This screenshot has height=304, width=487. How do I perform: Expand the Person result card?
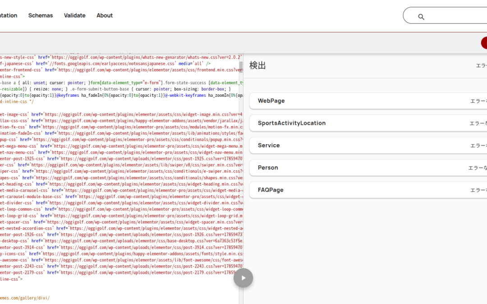pyautogui.click(x=368, y=168)
